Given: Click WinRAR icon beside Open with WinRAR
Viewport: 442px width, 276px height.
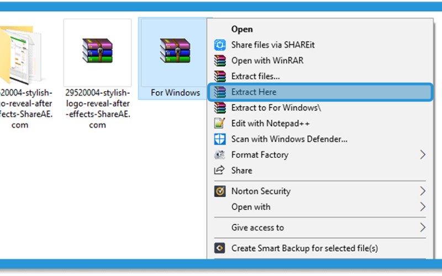Looking at the screenshot, I should tap(220, 61).
